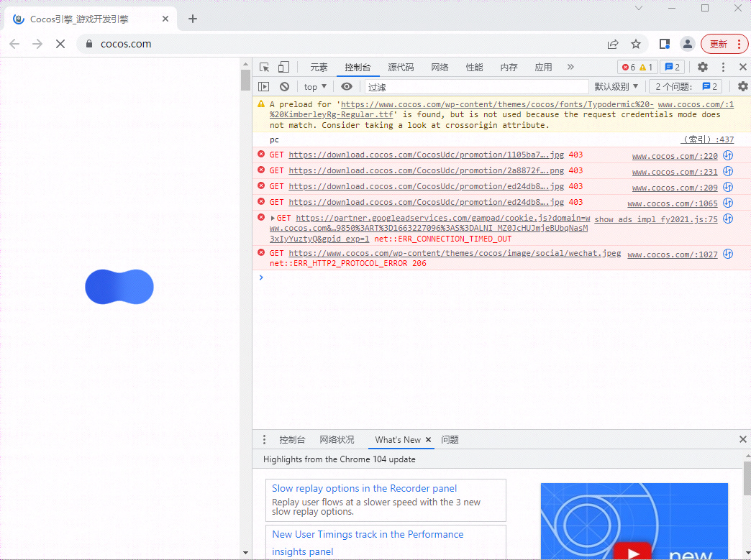Image resolution: width=751 pixels, height=560 pixels.
Task: Open source link www.cocos.com/:220
Action: coord(675,156)
